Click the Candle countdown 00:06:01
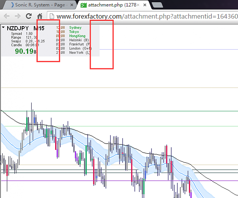Screen dimensions: 238x198 coord(32,45)
